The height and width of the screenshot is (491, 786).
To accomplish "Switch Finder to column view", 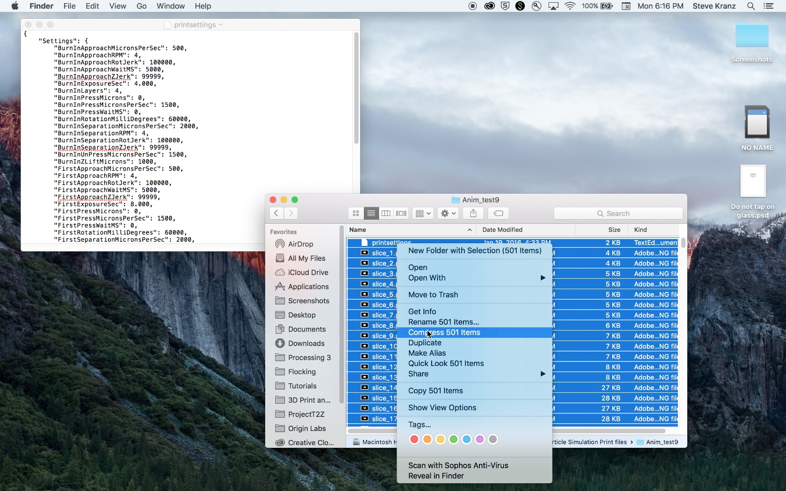I will tap(386, 213).
